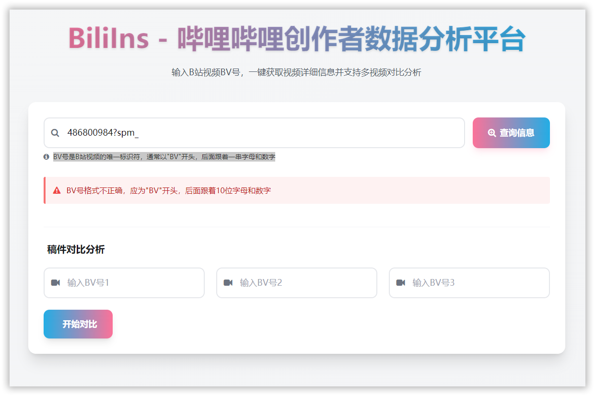Click the video camera icon in BV号3 field

(401, 283)
